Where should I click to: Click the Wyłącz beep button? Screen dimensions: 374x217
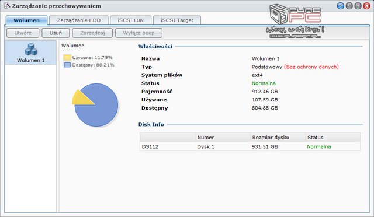pyautogui.click(x=139, y=33)
